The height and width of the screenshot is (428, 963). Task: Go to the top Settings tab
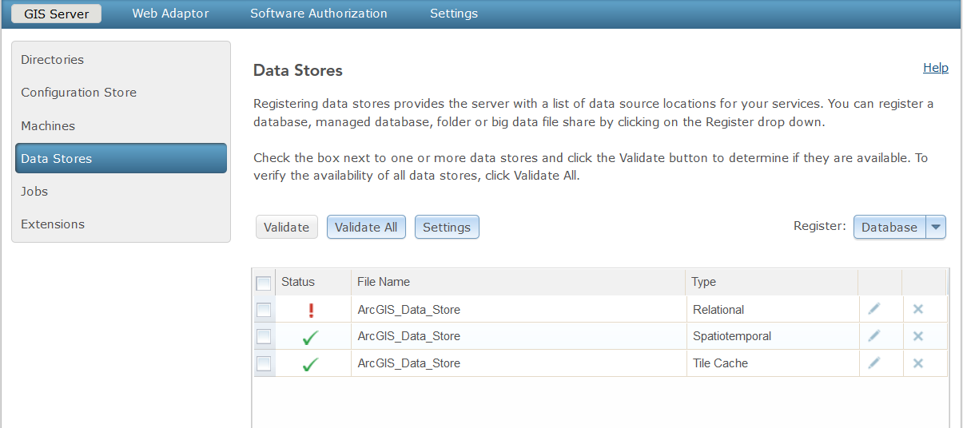tap(454, 14)
